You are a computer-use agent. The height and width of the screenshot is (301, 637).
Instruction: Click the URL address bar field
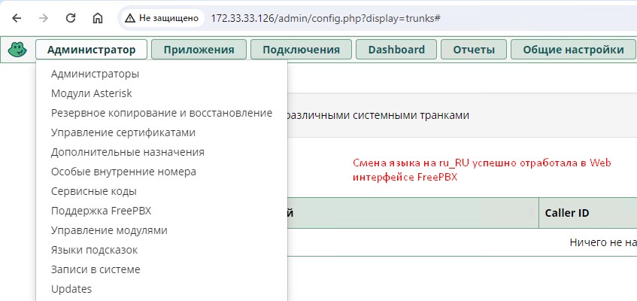tap(376, 17)
